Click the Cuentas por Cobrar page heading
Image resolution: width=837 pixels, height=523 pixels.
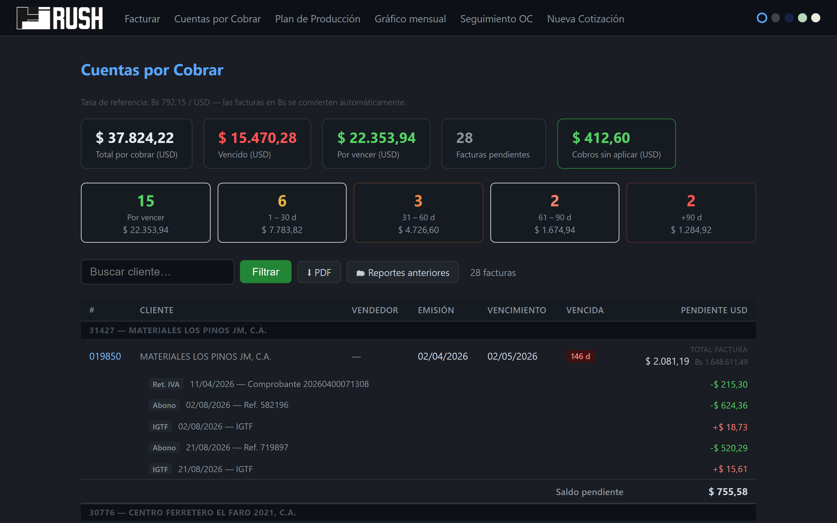pos(152,70)
